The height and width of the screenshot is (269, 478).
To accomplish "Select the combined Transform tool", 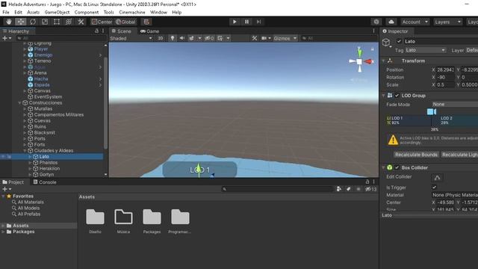I will click(x=69, y=22).
